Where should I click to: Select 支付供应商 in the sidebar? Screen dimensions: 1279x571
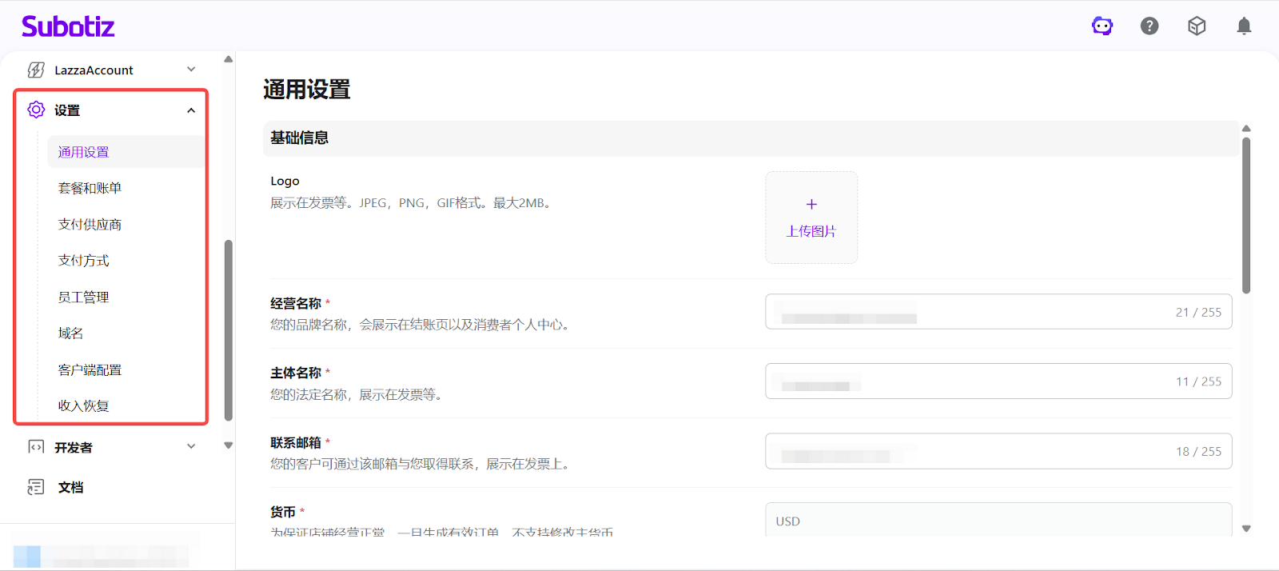coord(90,225)
